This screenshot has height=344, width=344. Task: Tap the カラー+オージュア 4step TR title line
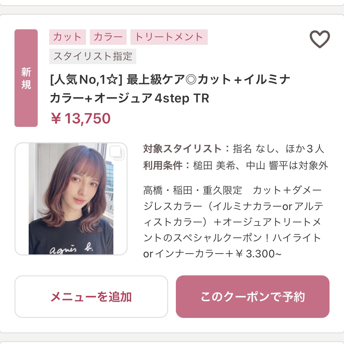tap(129, 99)
